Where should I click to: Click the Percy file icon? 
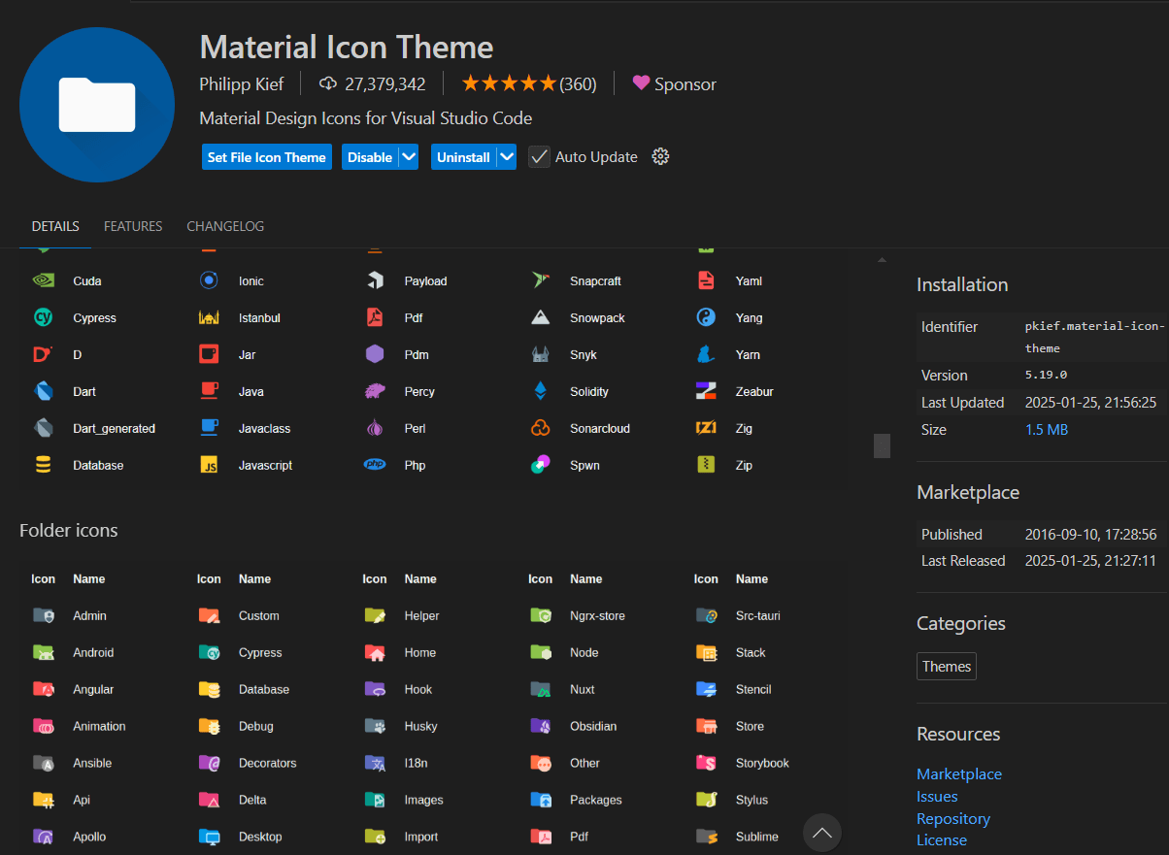click(375, 391)
